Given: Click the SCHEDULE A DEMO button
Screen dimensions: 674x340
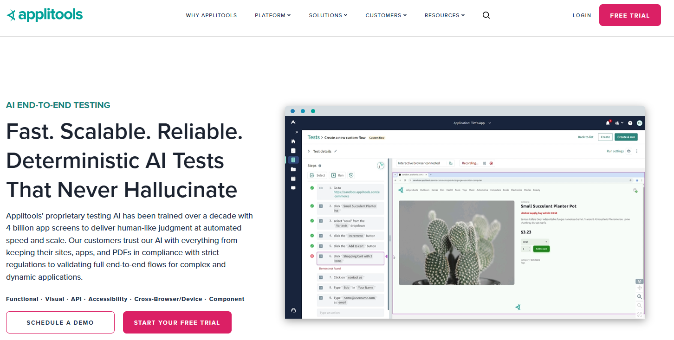Looking at the screenshot, I should pos(60,322).
